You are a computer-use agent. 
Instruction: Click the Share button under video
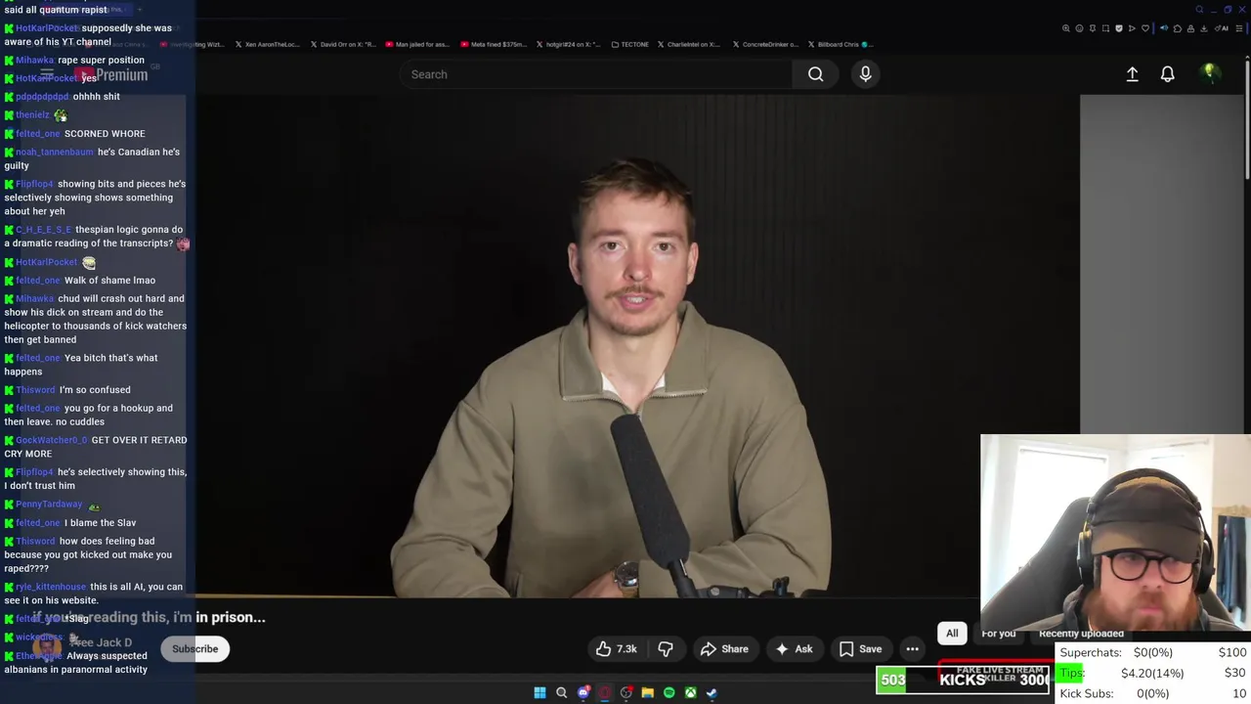click(724, 648)
